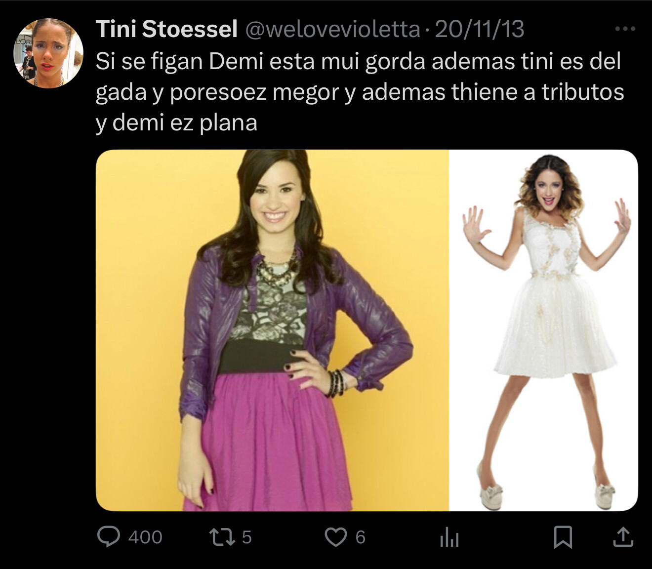Open photo with yellow background
The height and width of the screenshot is (569, 652).
click(x=272, y=330)
